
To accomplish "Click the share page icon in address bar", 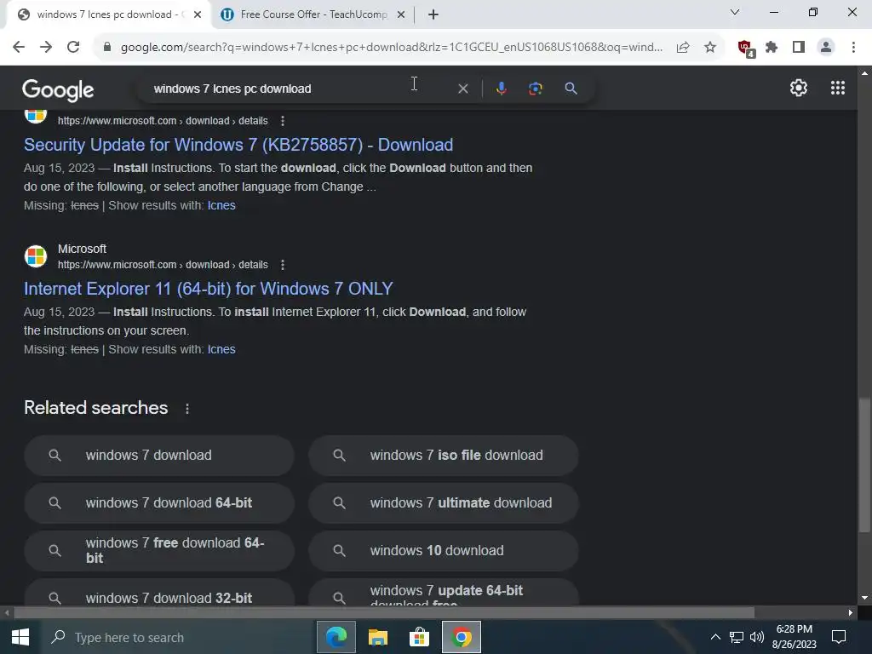I will [683, 48].
